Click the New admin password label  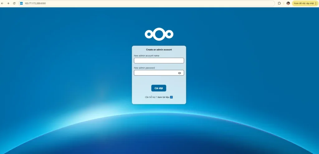point(144,68)
